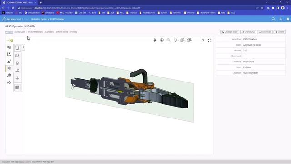Open the user account icon in PDM header

[x=288, y=19]
